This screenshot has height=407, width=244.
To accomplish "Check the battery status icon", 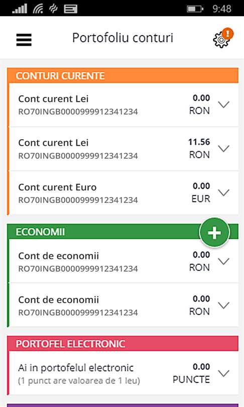I will [195, 9].
